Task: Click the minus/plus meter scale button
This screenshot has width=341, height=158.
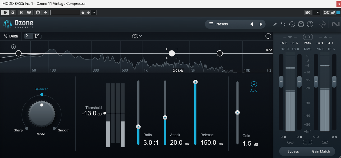Action: point(308,142)
